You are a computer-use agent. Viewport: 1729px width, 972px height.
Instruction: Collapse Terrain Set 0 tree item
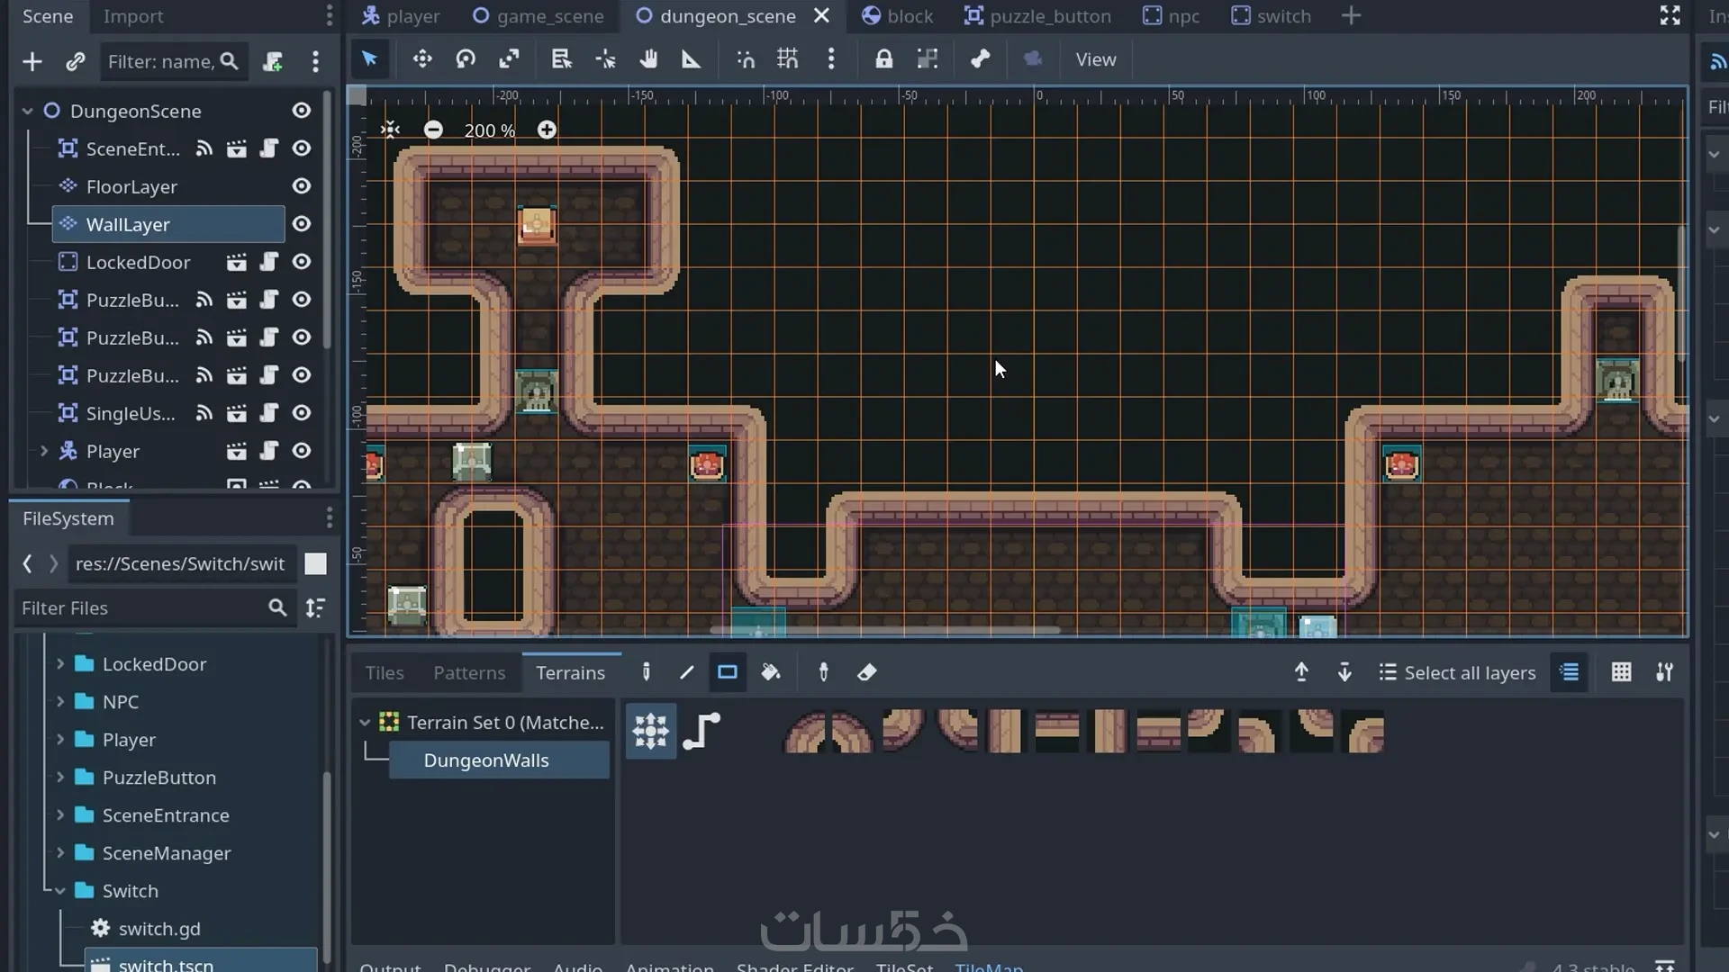click(365, 722)
